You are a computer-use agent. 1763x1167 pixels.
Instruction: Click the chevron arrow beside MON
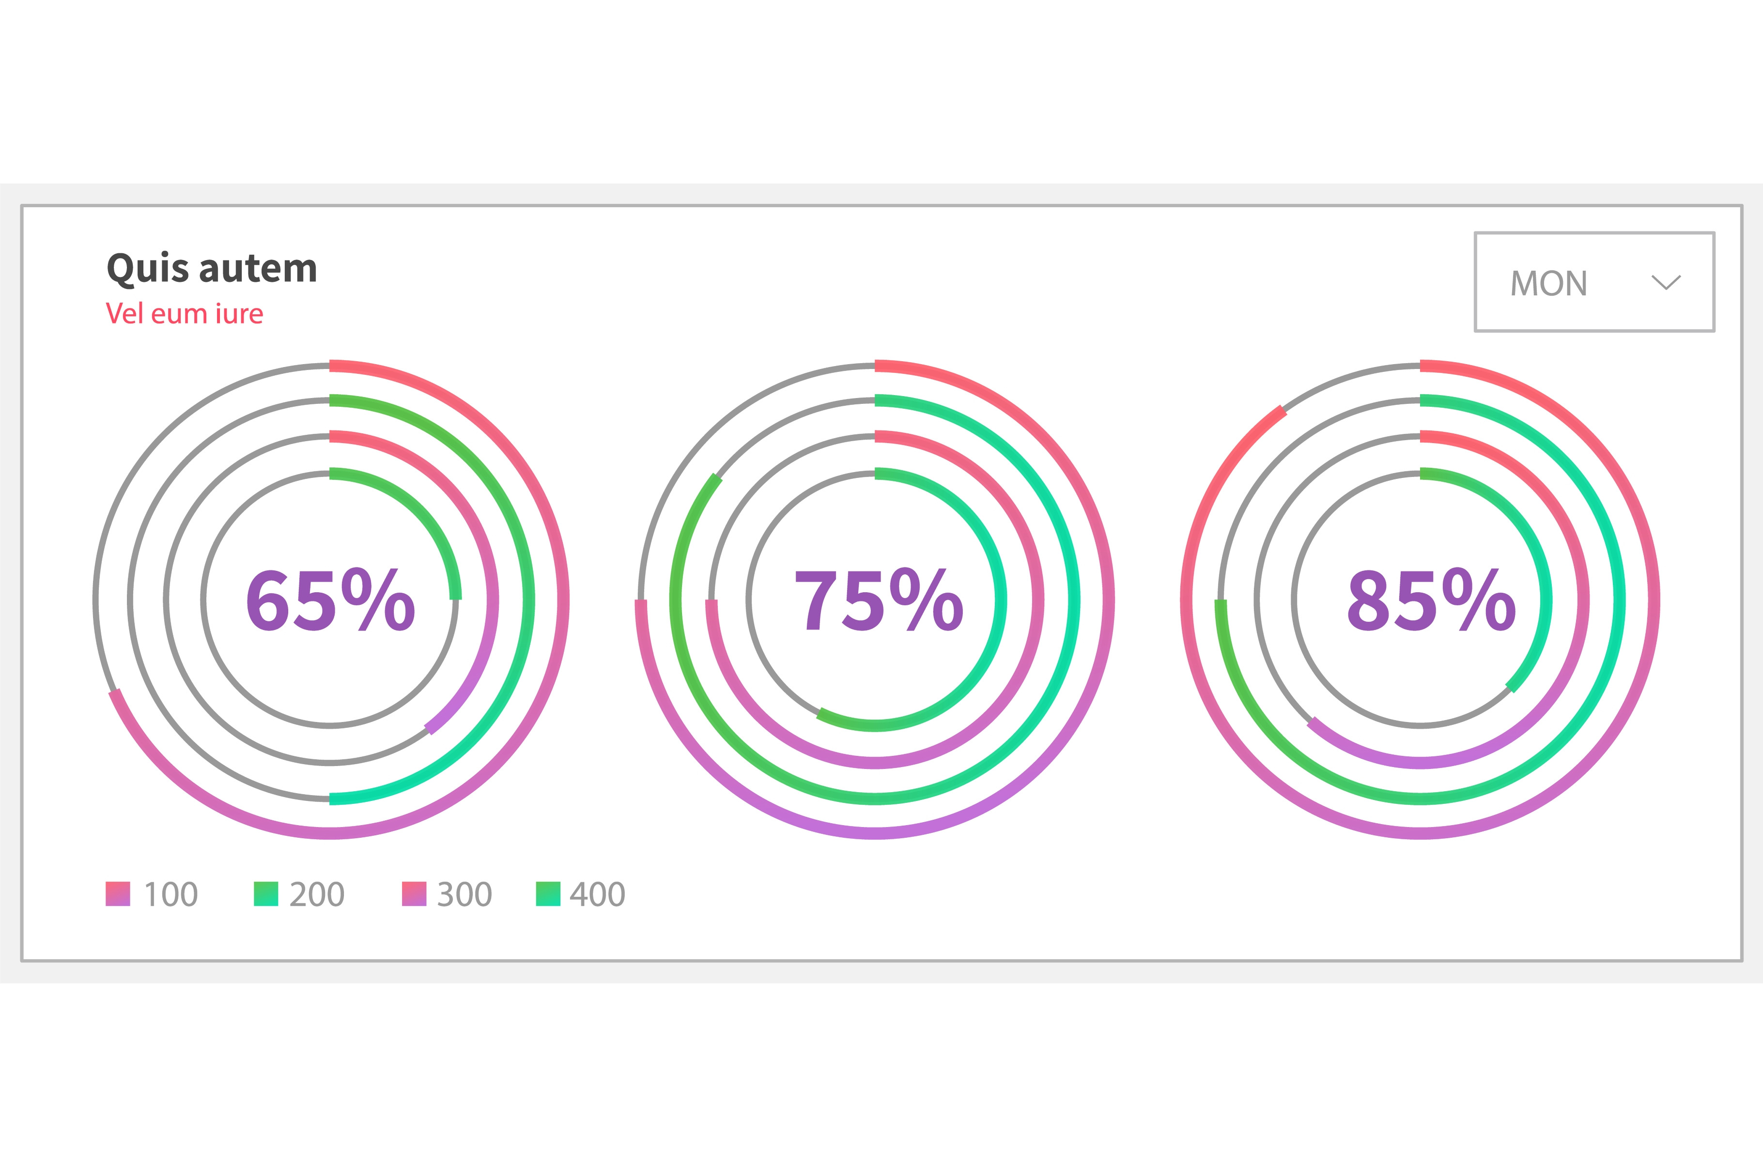pyautogui.click(x=1666, y=283)
